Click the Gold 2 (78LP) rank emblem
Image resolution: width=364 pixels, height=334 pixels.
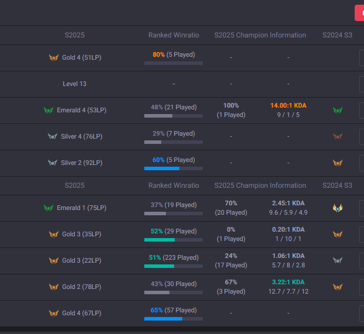54,287
